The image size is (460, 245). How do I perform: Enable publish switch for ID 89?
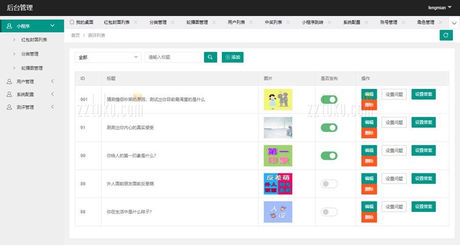click(x=329, y=184)
